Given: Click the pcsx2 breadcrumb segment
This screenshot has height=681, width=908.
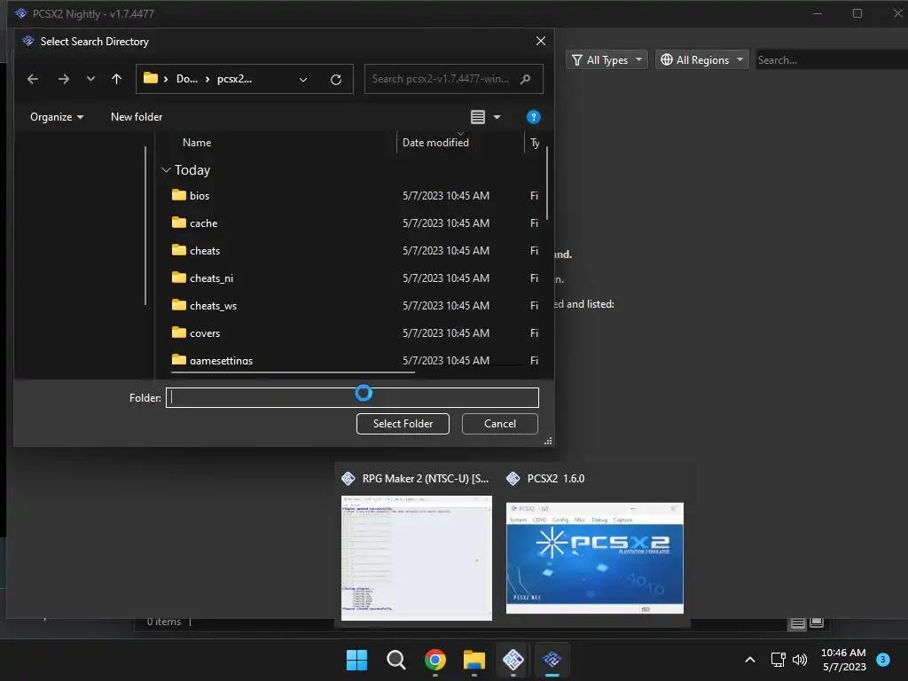Looking at the screenshot, I should (x=234, y=79).
